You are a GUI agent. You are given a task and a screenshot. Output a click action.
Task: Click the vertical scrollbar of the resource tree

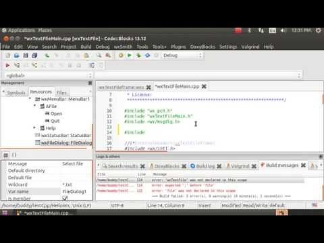92,136
